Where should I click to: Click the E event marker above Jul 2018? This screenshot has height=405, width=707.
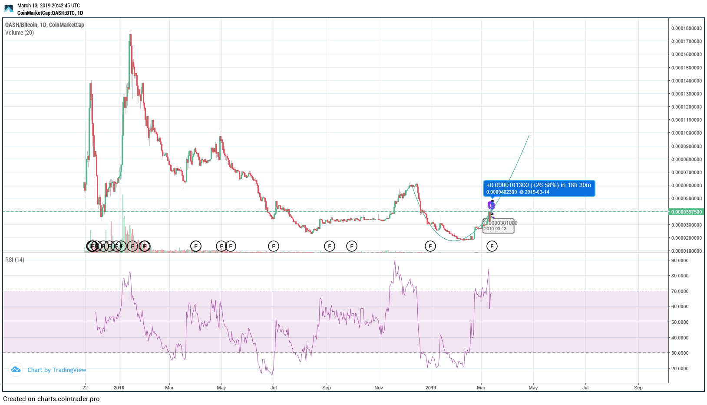273,247
